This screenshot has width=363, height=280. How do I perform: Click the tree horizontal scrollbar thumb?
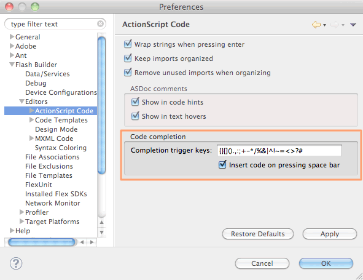pyautogui.click(x=41, y=242)
